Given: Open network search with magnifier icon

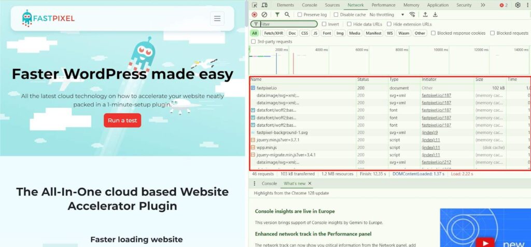Looking at the screenshot, I should (x=287, y=15).
